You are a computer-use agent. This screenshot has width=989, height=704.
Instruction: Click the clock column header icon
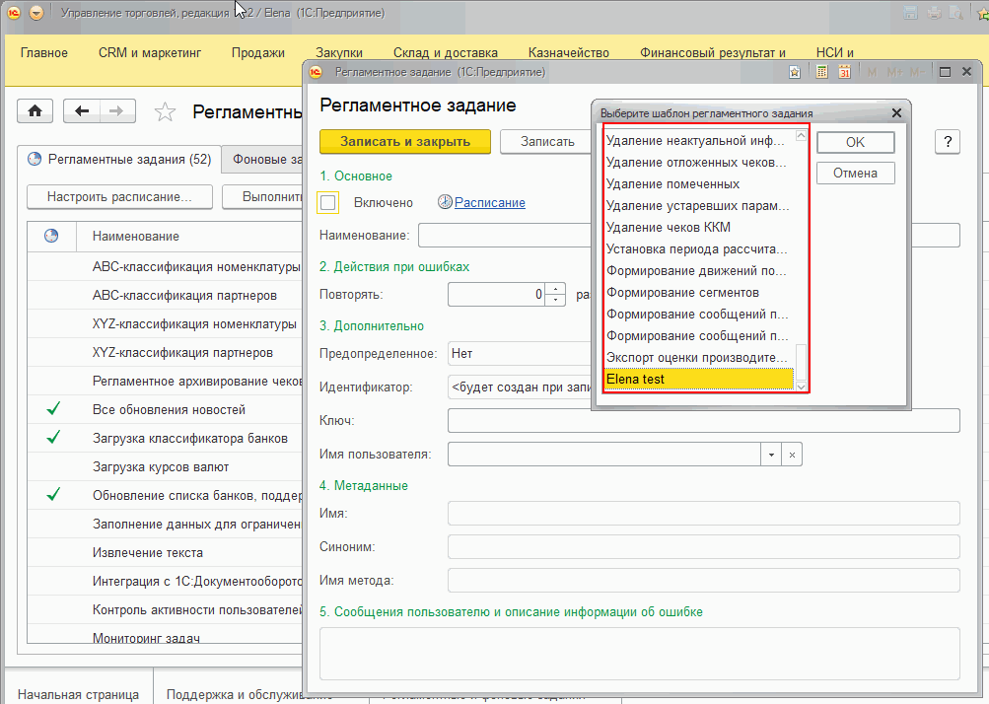pos(51,236)
